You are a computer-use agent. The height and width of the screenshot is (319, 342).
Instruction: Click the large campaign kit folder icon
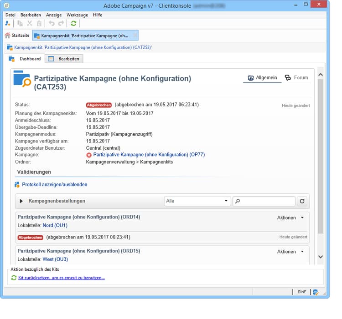pyautogui.click(x=22, y=79)
